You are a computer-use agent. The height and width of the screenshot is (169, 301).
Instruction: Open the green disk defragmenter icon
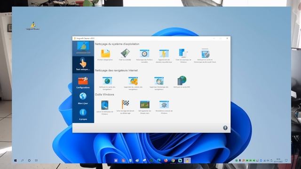(x=145, y=104)
